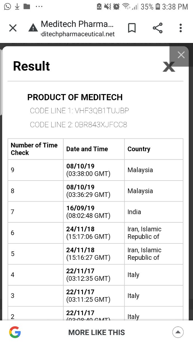This screenshot has width=193, height=344.
Task: Open the browser overflow menu
Action: coord(180,28)
